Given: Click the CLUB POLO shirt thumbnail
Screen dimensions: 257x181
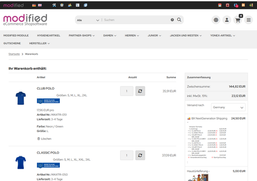Looking at the screenshot, I should [21, 98].
